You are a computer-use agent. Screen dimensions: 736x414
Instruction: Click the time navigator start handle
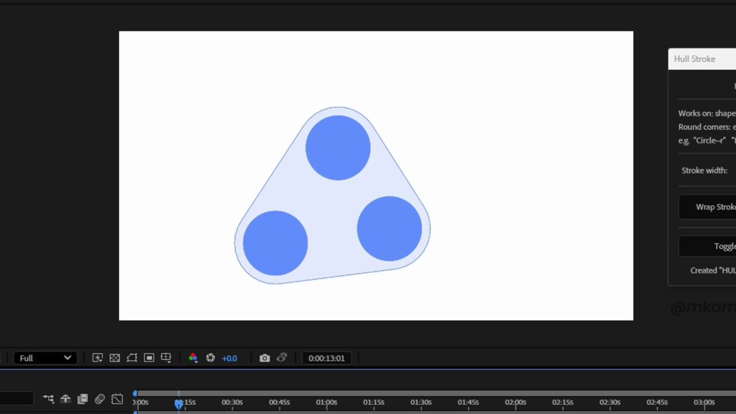pyautogui.click(x=135, y=393)
